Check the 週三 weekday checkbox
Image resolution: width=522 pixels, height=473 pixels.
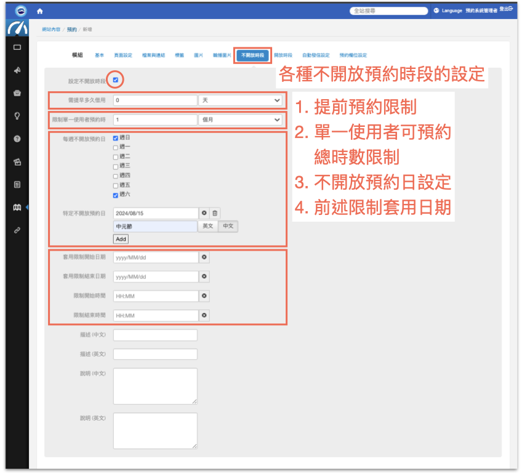click(114, 165)
